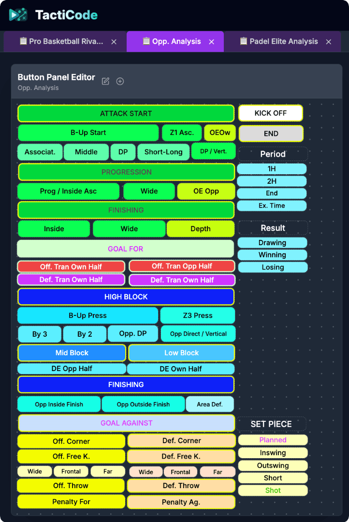
Task: Click the HIGH BLOCK button
Action: point(126,297)
